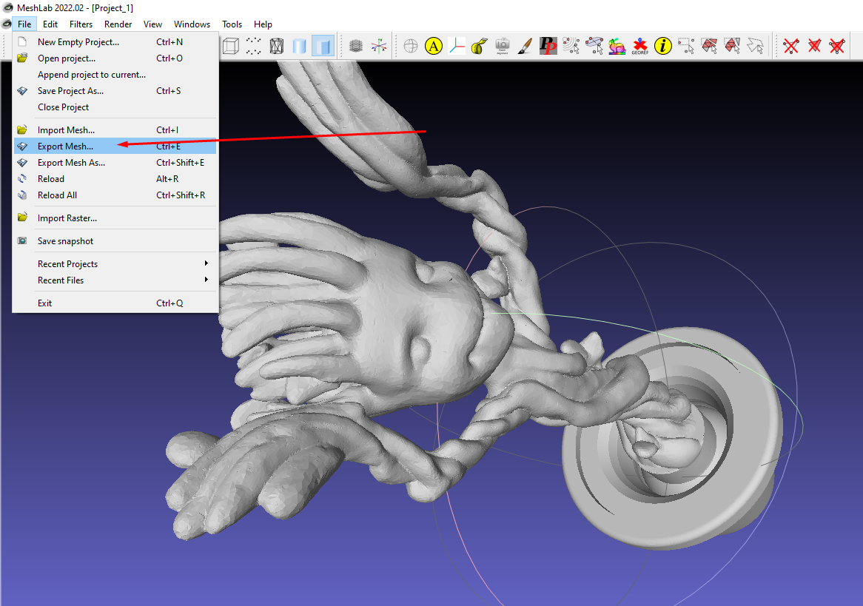Toggle smooth fill cylinder rendering
Screen dimensions: 863x606
click(x=300, y=46)
